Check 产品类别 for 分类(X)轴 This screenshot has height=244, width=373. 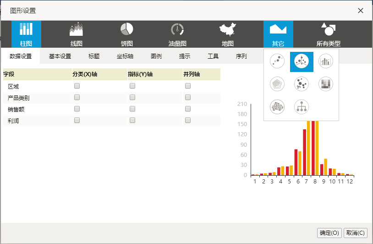coord(77,97)
